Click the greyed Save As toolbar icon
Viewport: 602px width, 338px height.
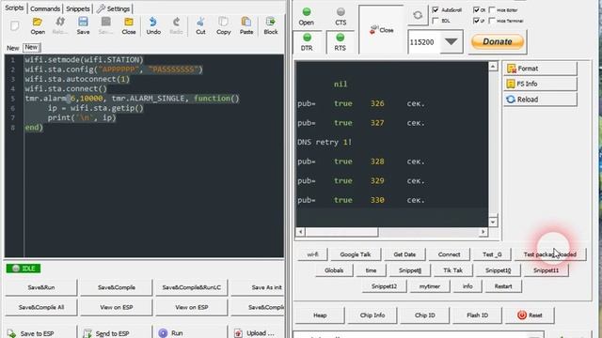[105, 25]
